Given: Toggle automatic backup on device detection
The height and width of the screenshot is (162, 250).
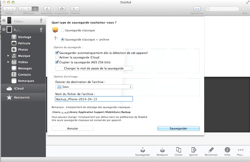Looking at the screenshot, I should pyautogui.click(x=57, y=53).
